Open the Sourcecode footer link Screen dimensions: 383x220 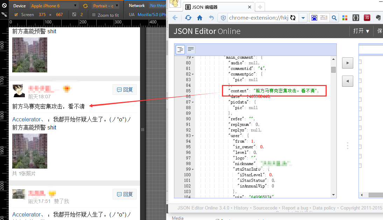click(x=265, y=208)
